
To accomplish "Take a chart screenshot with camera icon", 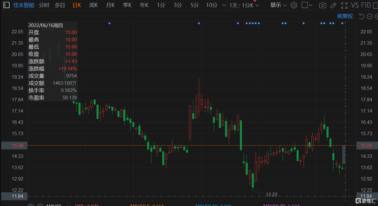I will 322,5.
